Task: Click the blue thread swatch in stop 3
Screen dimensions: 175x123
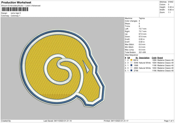Action: click(x=132, y=65)
